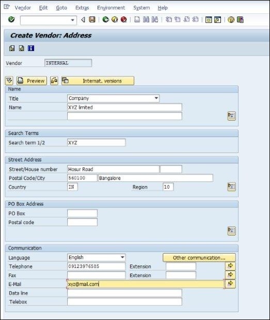Click the arrow button for more e-mail addresses
Viewport: 270px width, 320px height.
point(230,284)
